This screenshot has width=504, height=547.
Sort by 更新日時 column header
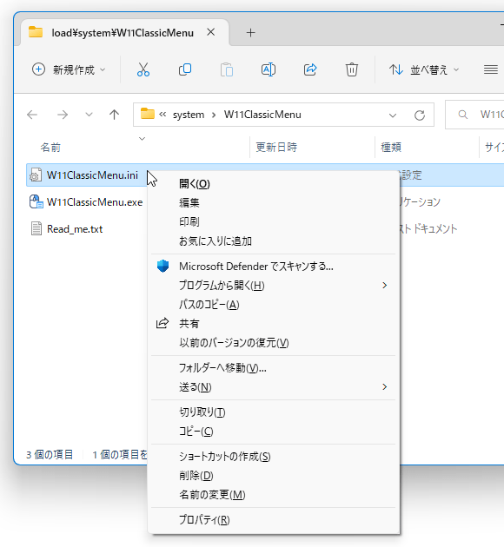276,148
